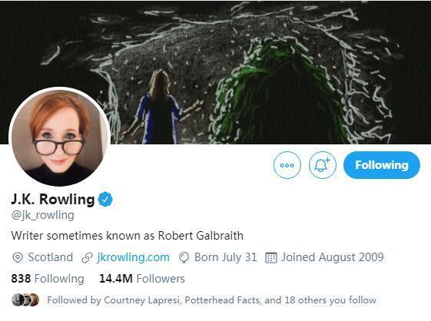
Task: Click the link chain icon
Action: click(87, 258)
